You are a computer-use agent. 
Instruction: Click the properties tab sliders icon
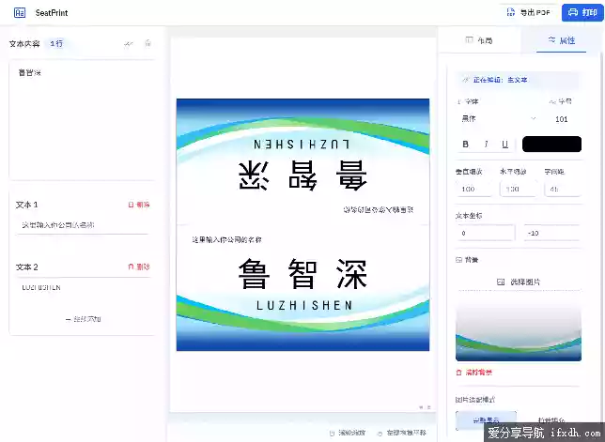point(551,39)
